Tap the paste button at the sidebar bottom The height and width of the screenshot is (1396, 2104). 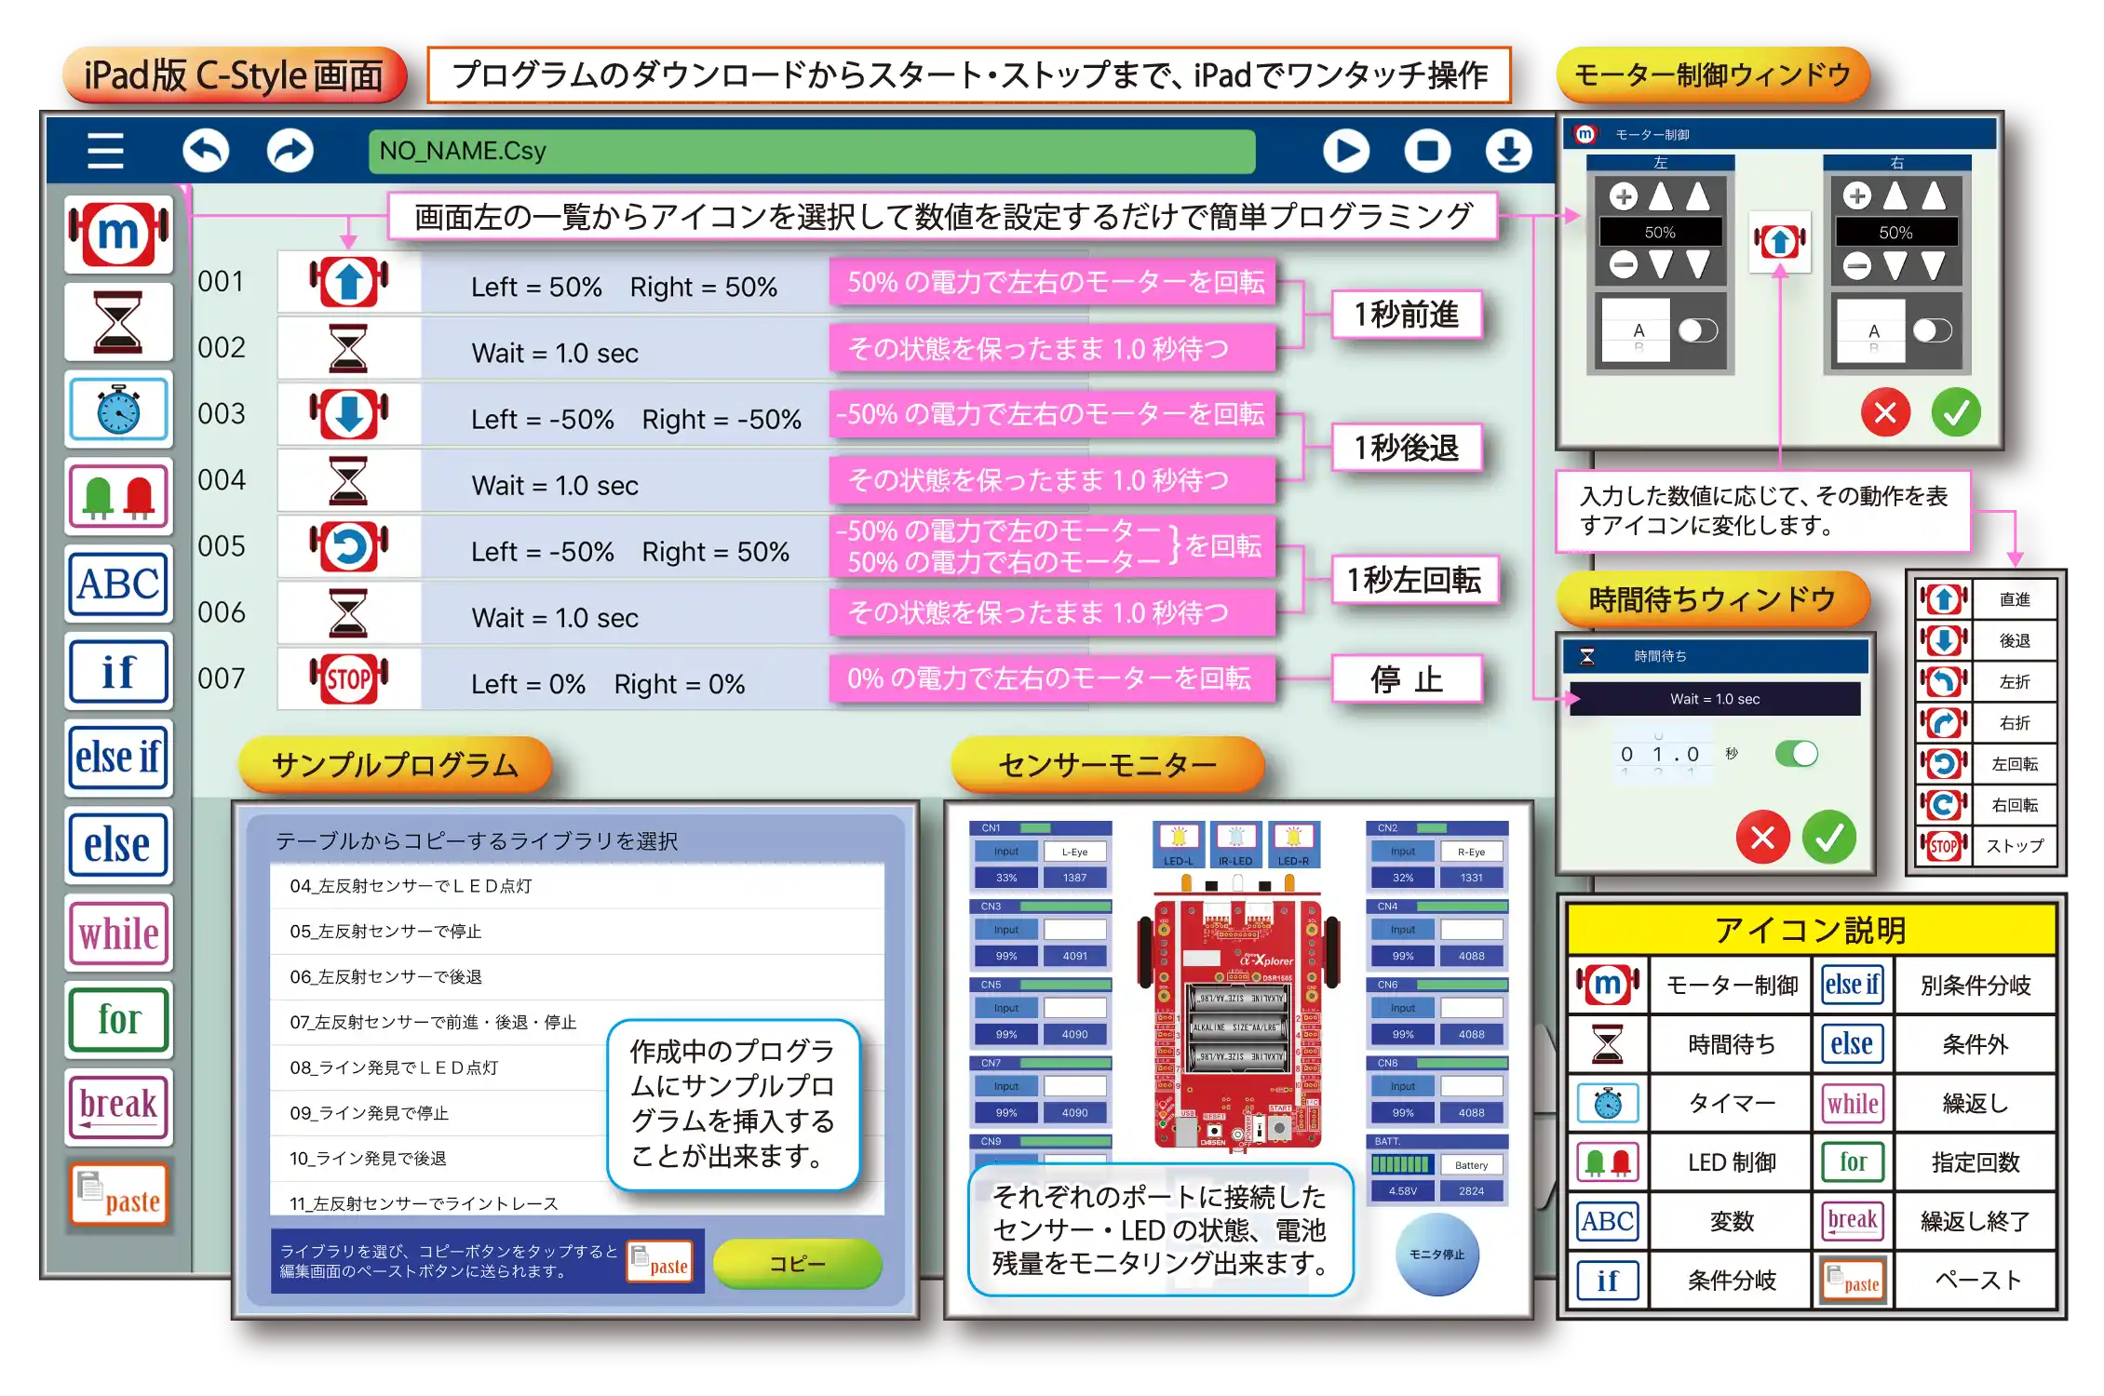[118, 1194]
